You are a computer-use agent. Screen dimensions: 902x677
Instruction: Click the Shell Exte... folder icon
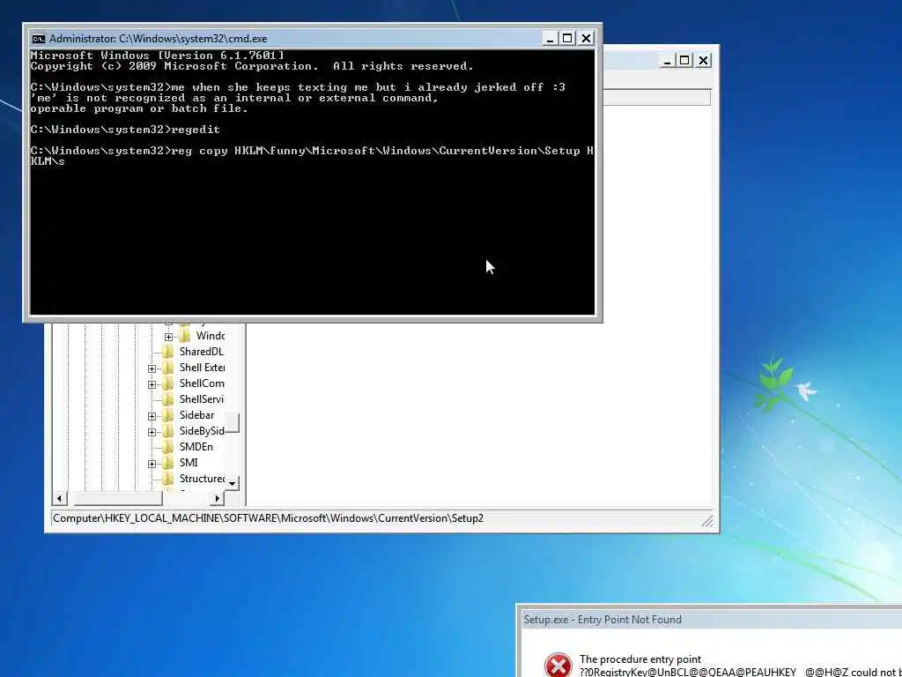tap(168, 368)
